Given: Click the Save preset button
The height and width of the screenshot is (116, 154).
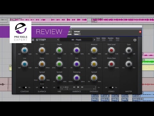Looking at the screenshot, I should click(x=98, y=40).
